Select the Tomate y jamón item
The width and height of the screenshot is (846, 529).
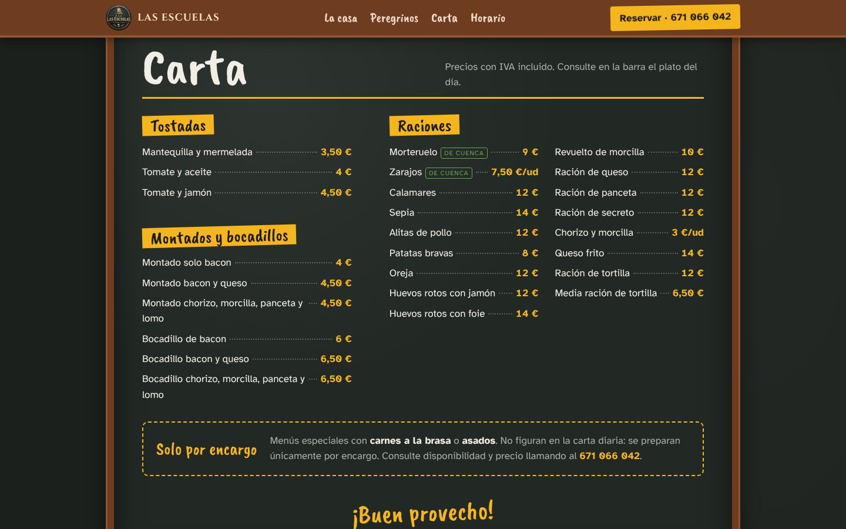(247, 192)
